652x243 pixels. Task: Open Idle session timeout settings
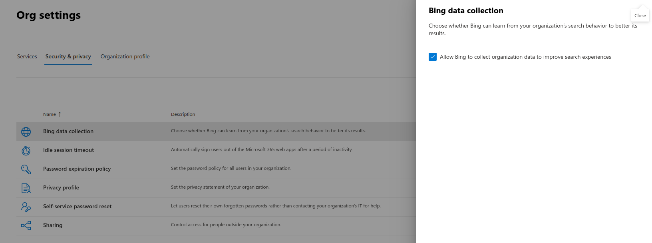[68, 150]
